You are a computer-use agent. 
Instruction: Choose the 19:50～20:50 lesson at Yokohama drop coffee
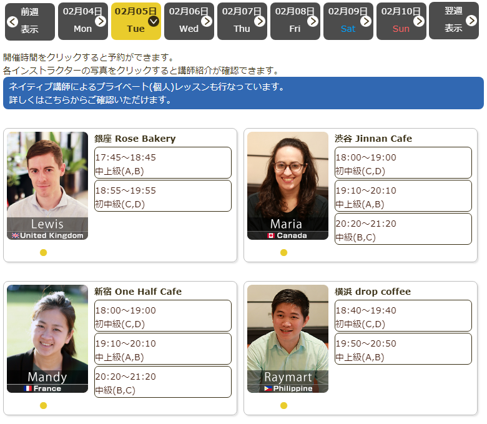point(403,349)
